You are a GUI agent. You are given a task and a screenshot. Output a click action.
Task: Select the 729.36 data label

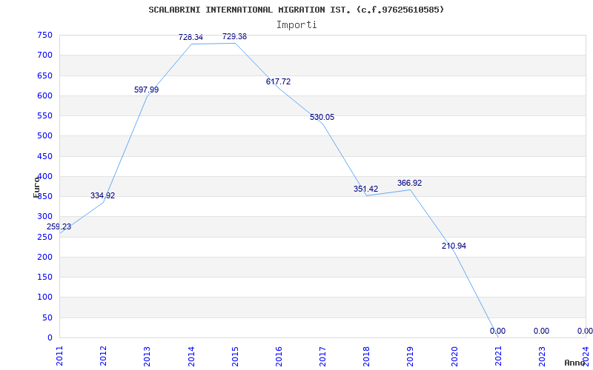pos(234,36)
